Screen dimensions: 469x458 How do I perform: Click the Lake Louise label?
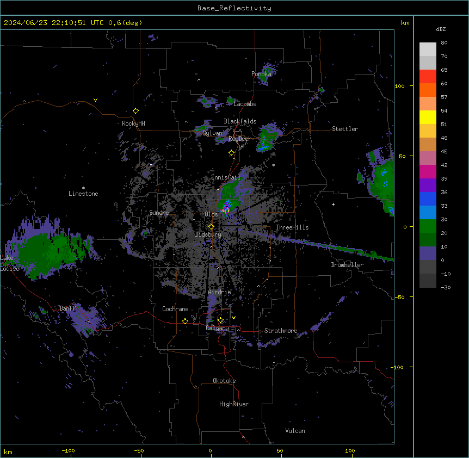click(9, 263)
